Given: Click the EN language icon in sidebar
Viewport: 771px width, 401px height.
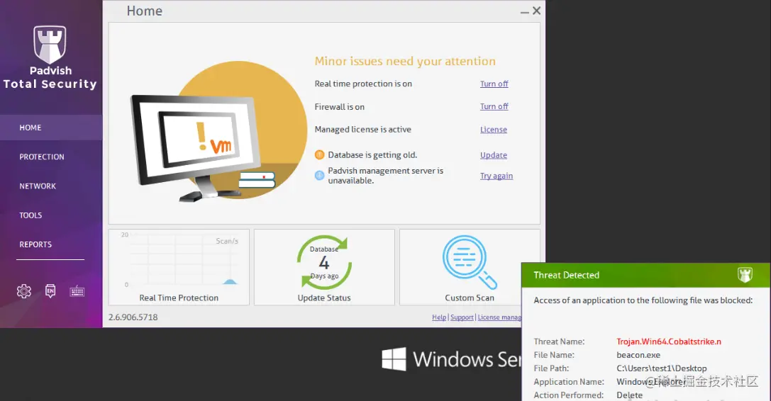Looking at the screenshot, I should [50, 291].
